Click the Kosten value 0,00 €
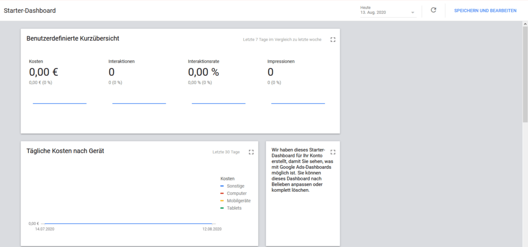Image resolution: width=528 pixels, height=247 pixels. (44, 73)
